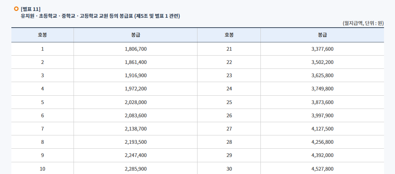This screenshot has height=174, width=395.
Task: Select the salary cell 2,083,600
Action: coord(136,115)
